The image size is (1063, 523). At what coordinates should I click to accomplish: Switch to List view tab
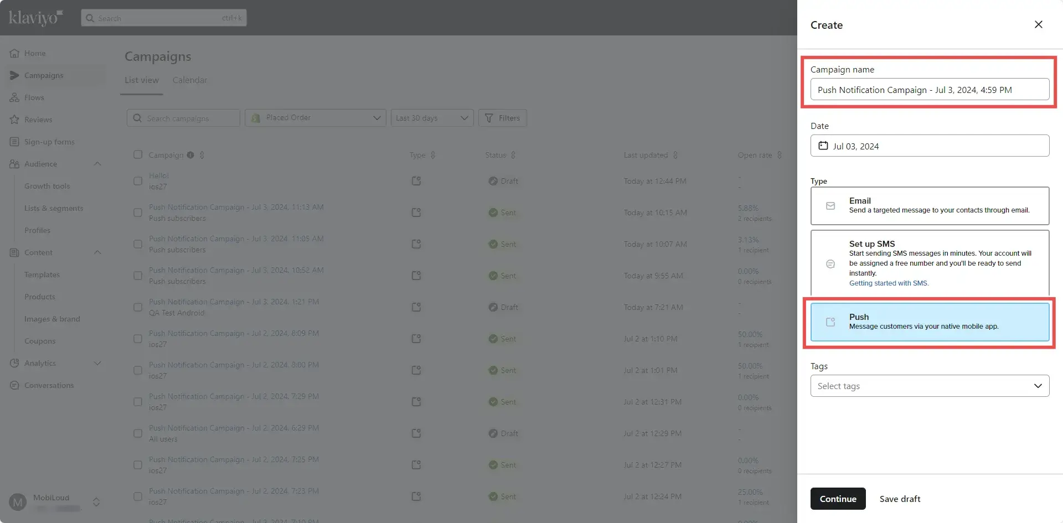click(142, 80)
